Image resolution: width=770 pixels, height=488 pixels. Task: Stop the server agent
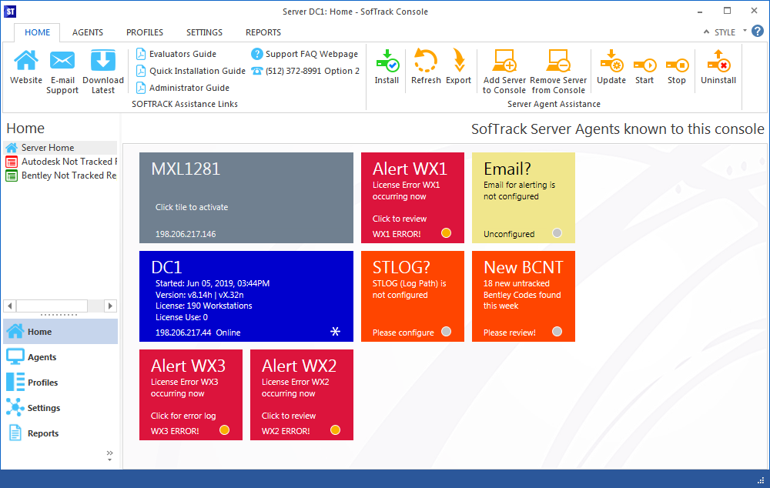pos(677,67)
